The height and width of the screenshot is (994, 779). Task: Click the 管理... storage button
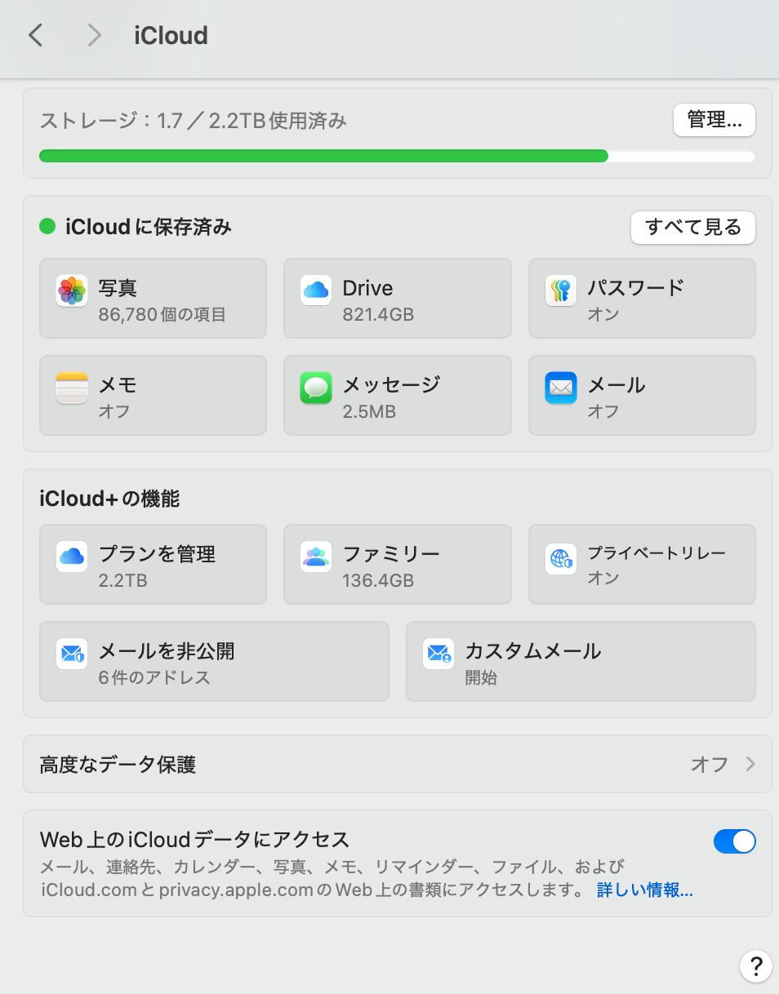click(714, 121)
